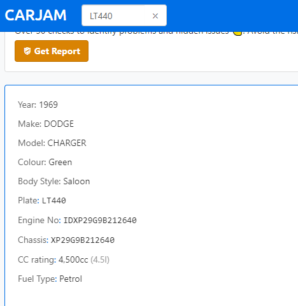Click the (4.5l) litre figure
298x306 pixels.
[100, 259]
